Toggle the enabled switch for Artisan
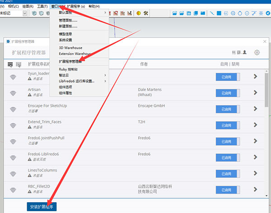This screenshot has width=271, height=213. (x=228, y=93)
